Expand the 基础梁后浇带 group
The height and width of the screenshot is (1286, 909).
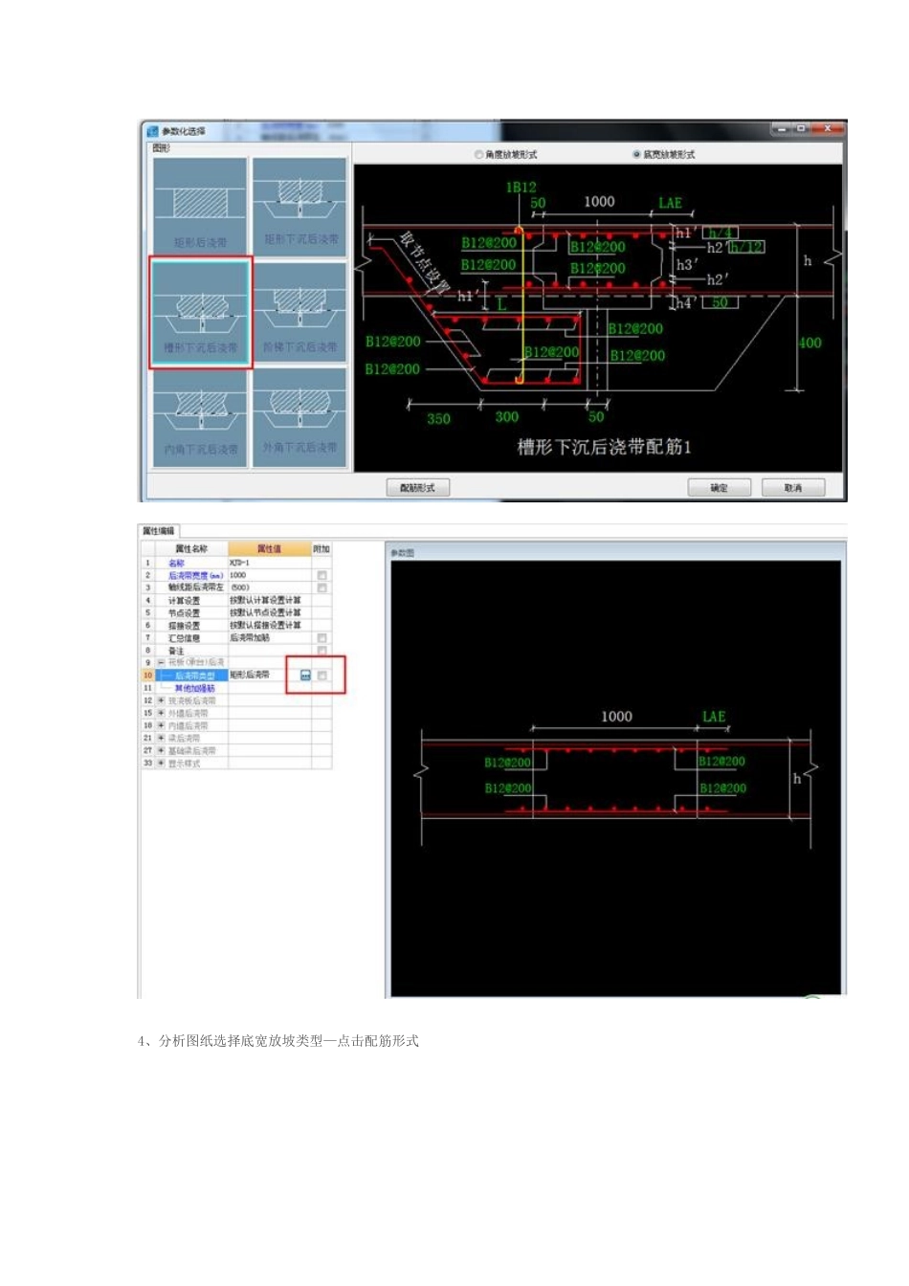click(161, 750)
